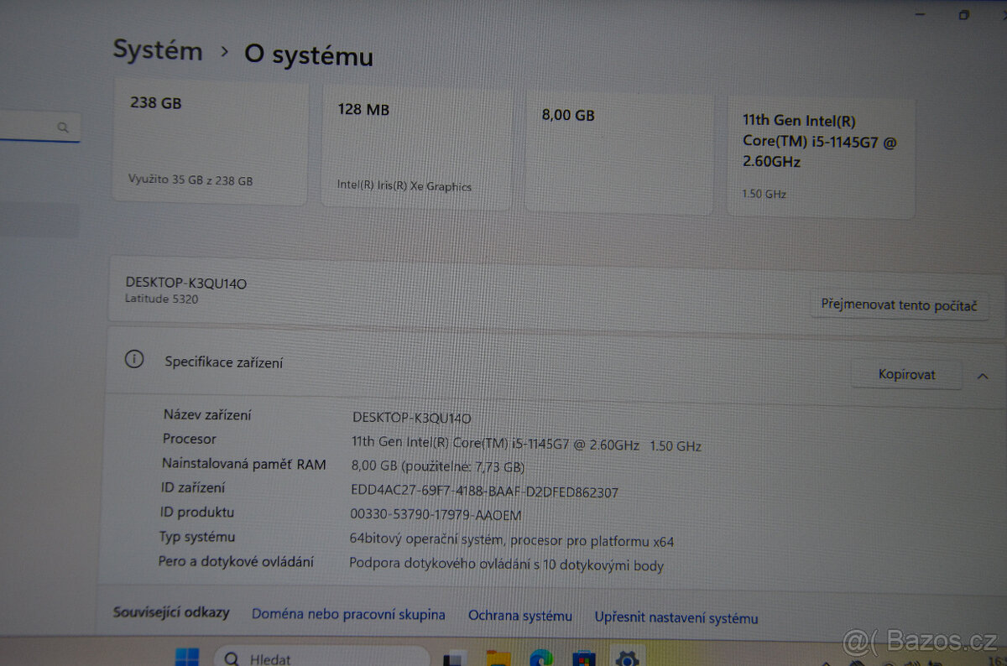Select O systému in the breadcrumb

pyautogui.click(x=307, y=57)
